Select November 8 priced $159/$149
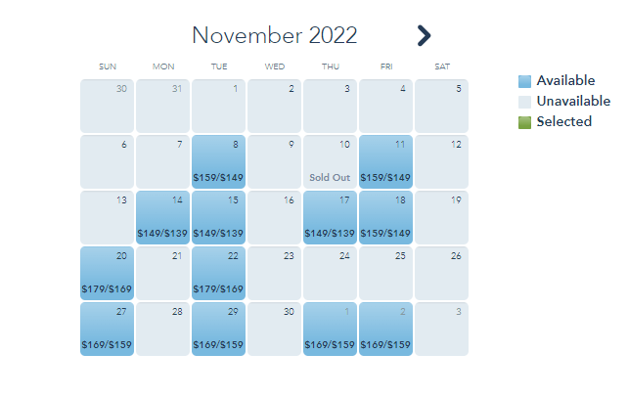628x397 pixels. pyautogui.click(x=218, y=161)
